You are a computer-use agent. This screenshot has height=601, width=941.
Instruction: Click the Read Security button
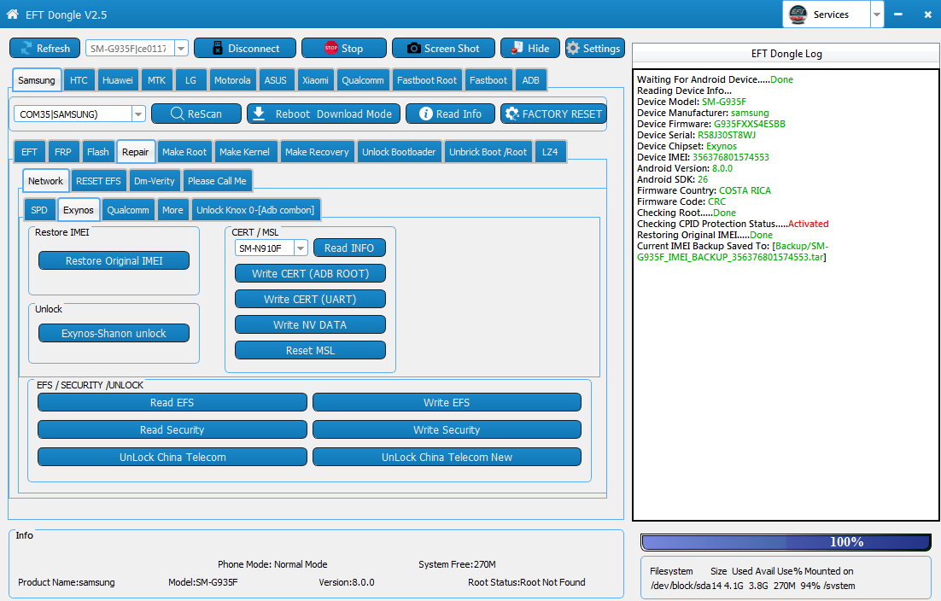click(172, 429)
